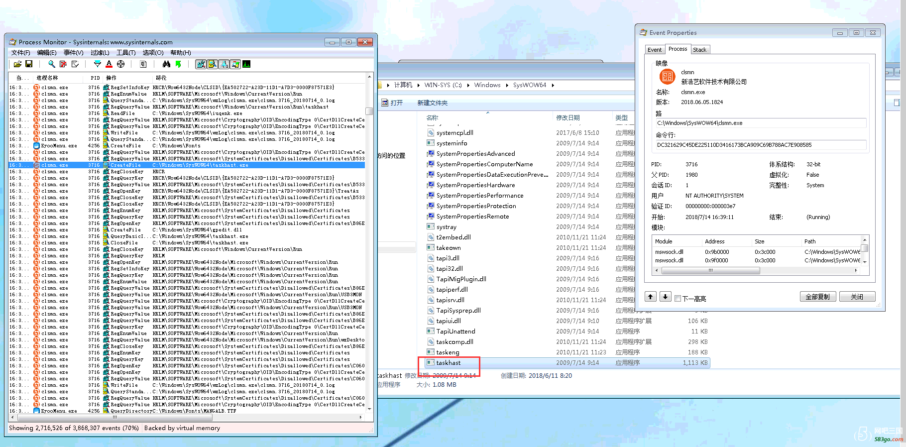
Task: Click the 类型 column header in Explorer
Action: pos(623,118)
